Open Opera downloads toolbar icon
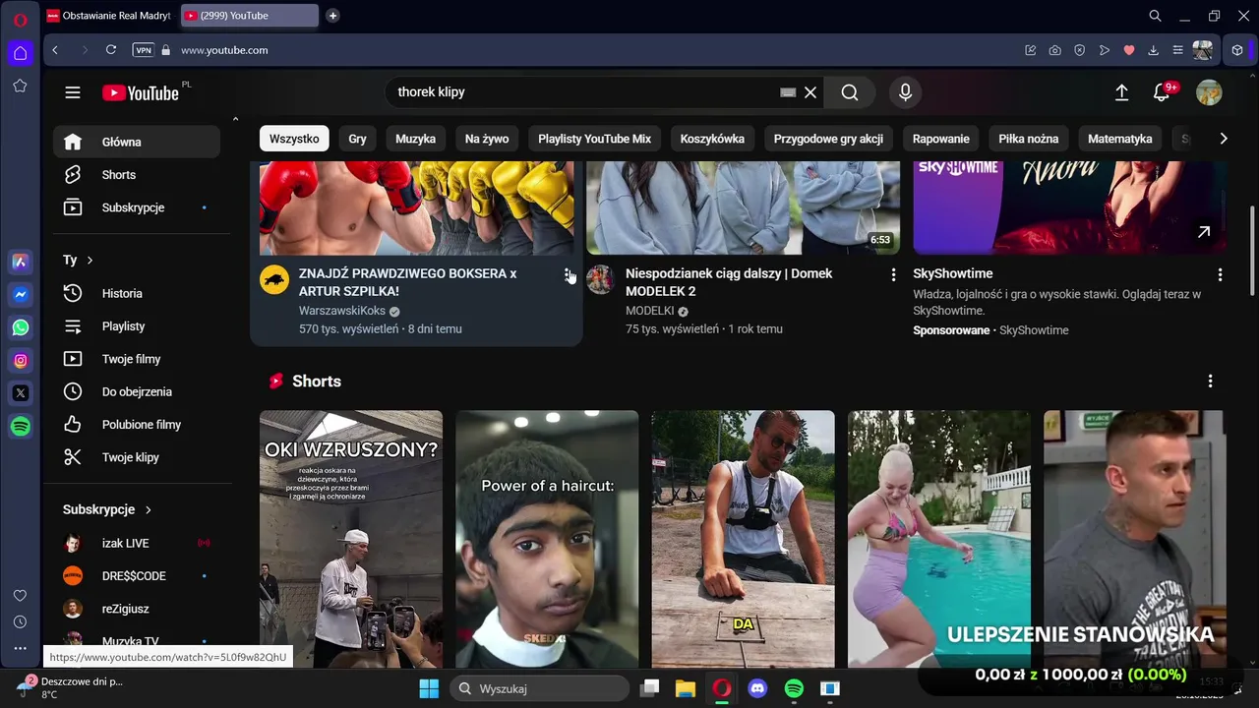Screen dimensions: 1259x708 [1154, 50]
